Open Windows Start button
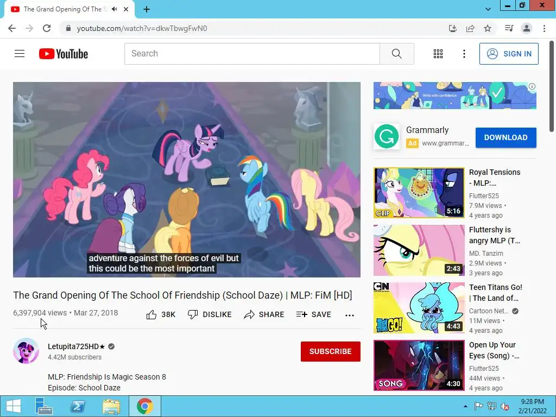 click(13, 406)
